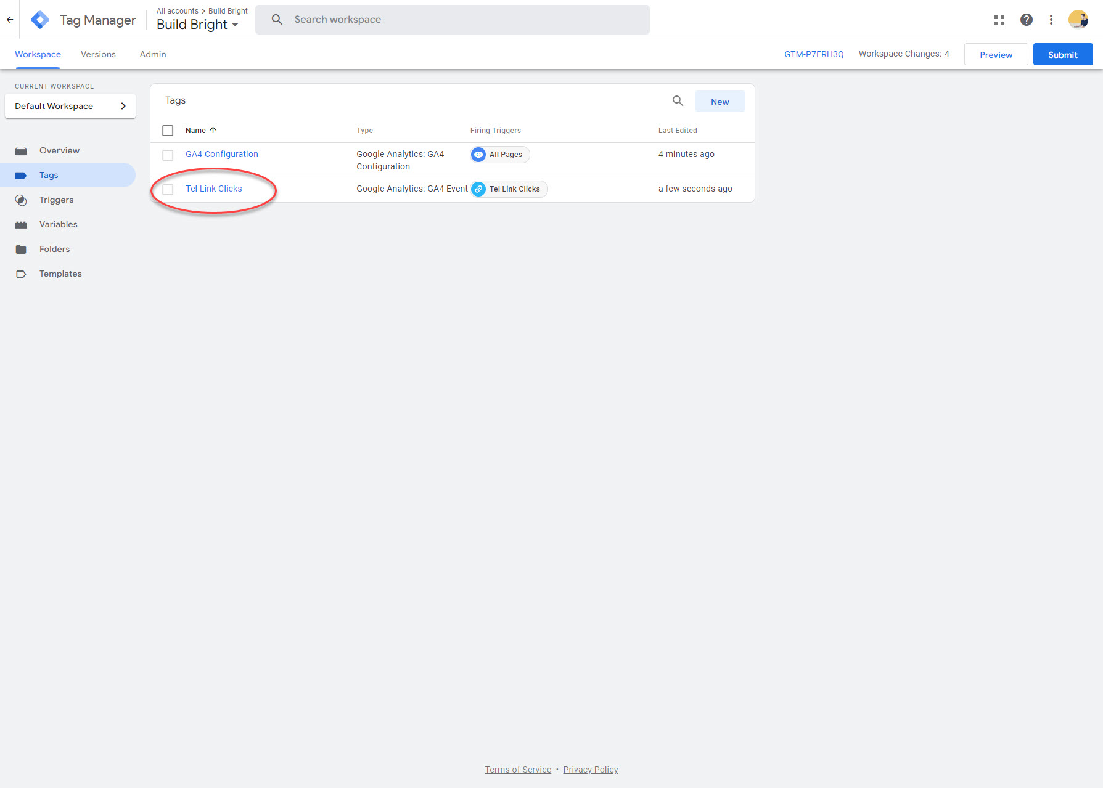Click the Tel Link Clicks trigger chip
The height and width of the screenshot is (788, 1103).
[x=509, y=189]
